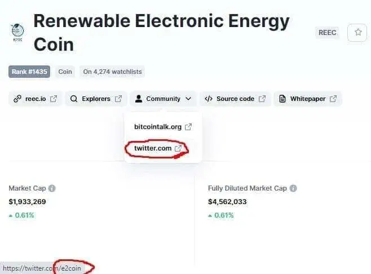Click the REEC coin logo
Screen dimensions: 371x274
[17, 32]
